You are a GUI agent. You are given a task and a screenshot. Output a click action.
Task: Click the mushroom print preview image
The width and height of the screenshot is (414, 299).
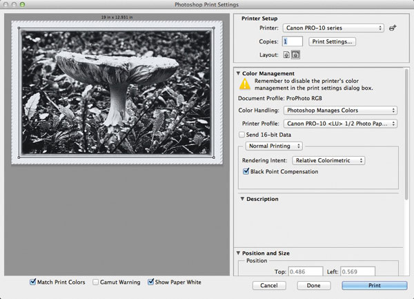pyautogui.click(x=117, y=92)
